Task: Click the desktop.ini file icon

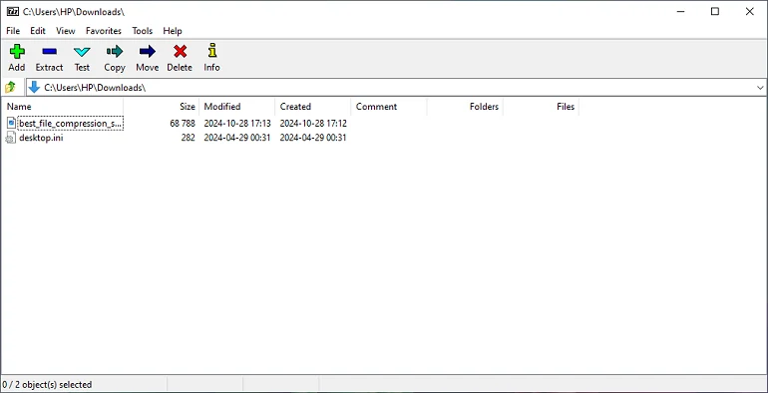Action: pyautogui.click(x=11, y=139)
